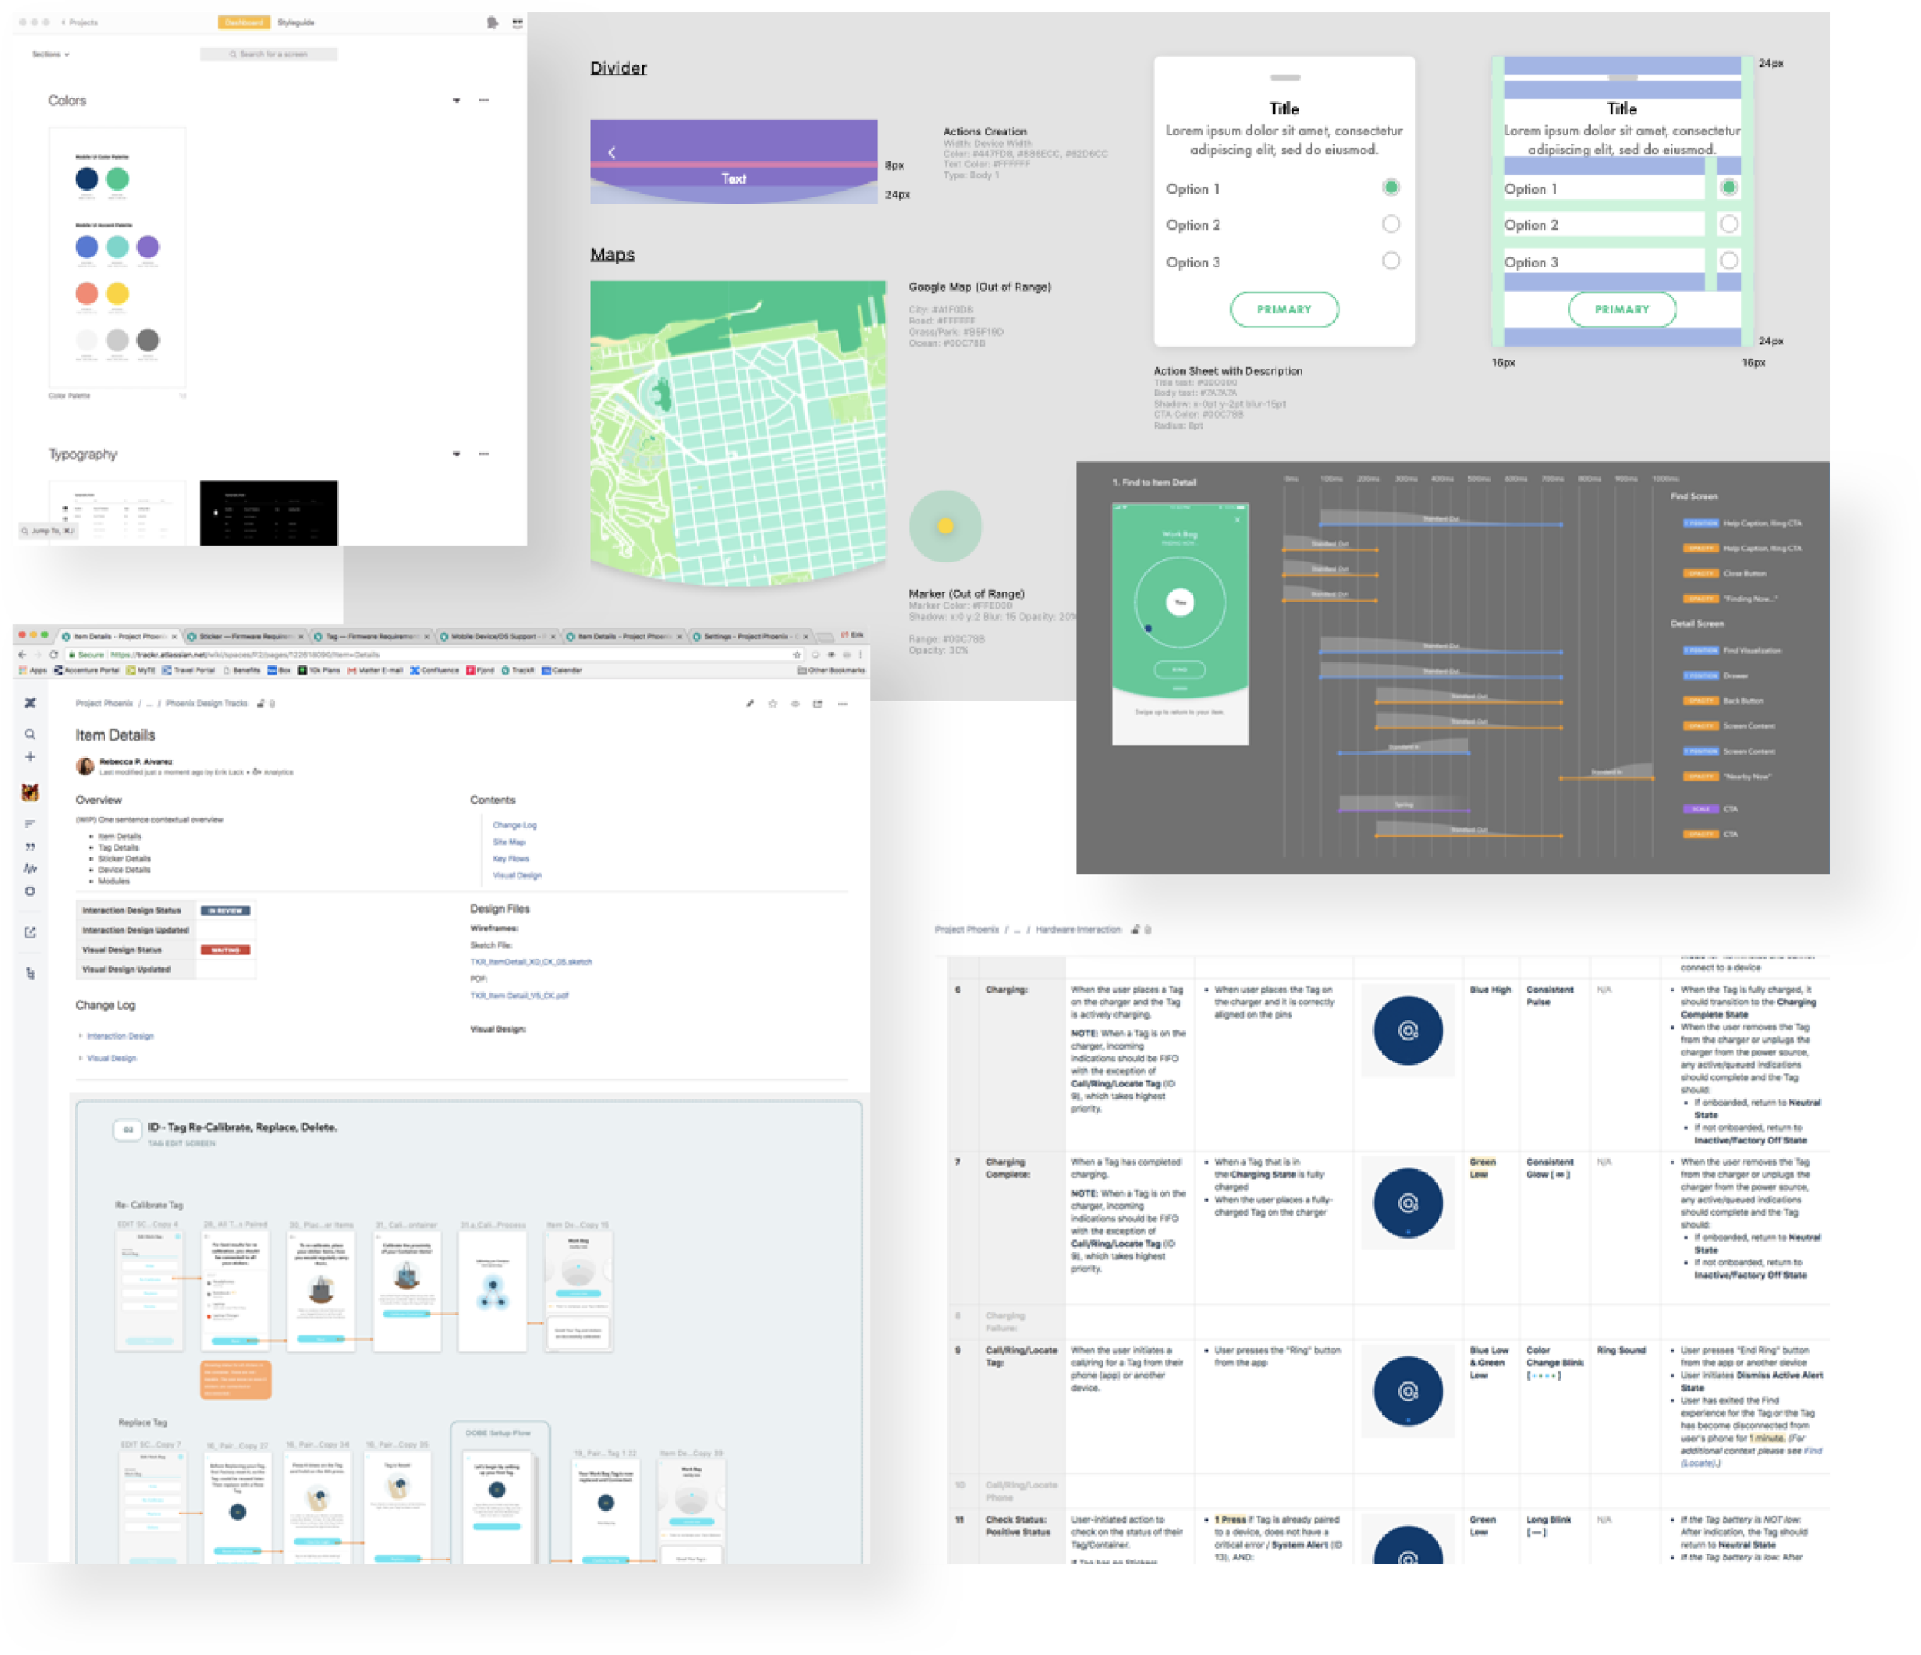1921x1655 pixels.
Task: Select Option 2 radio in annotated action sheet
Action: (x=1729, y=224)
